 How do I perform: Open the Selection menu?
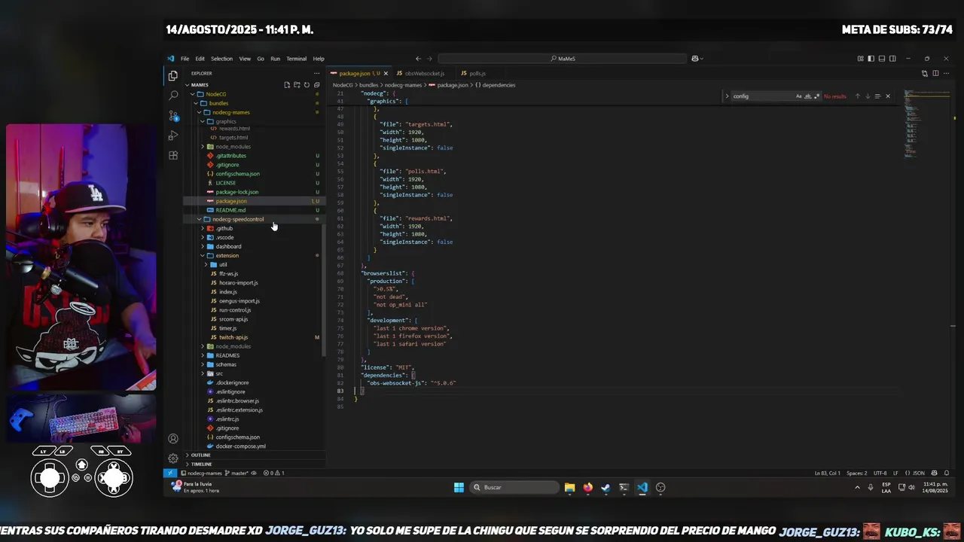click(221, 59)
